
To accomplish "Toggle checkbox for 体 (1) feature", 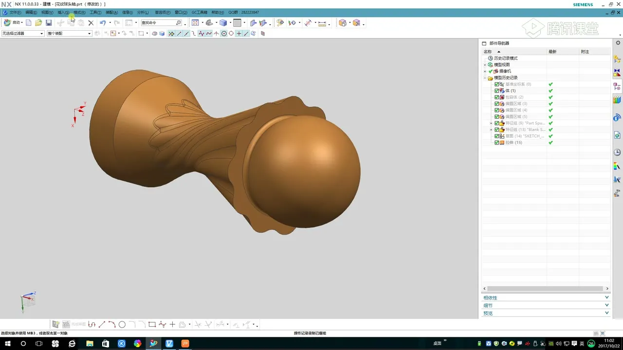I will point(496,91).
